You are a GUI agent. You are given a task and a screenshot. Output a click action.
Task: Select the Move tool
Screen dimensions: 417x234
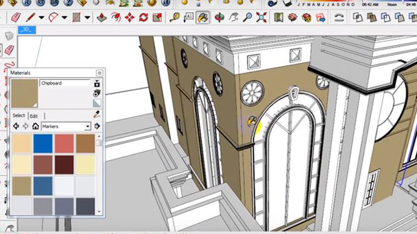point(130,17)
